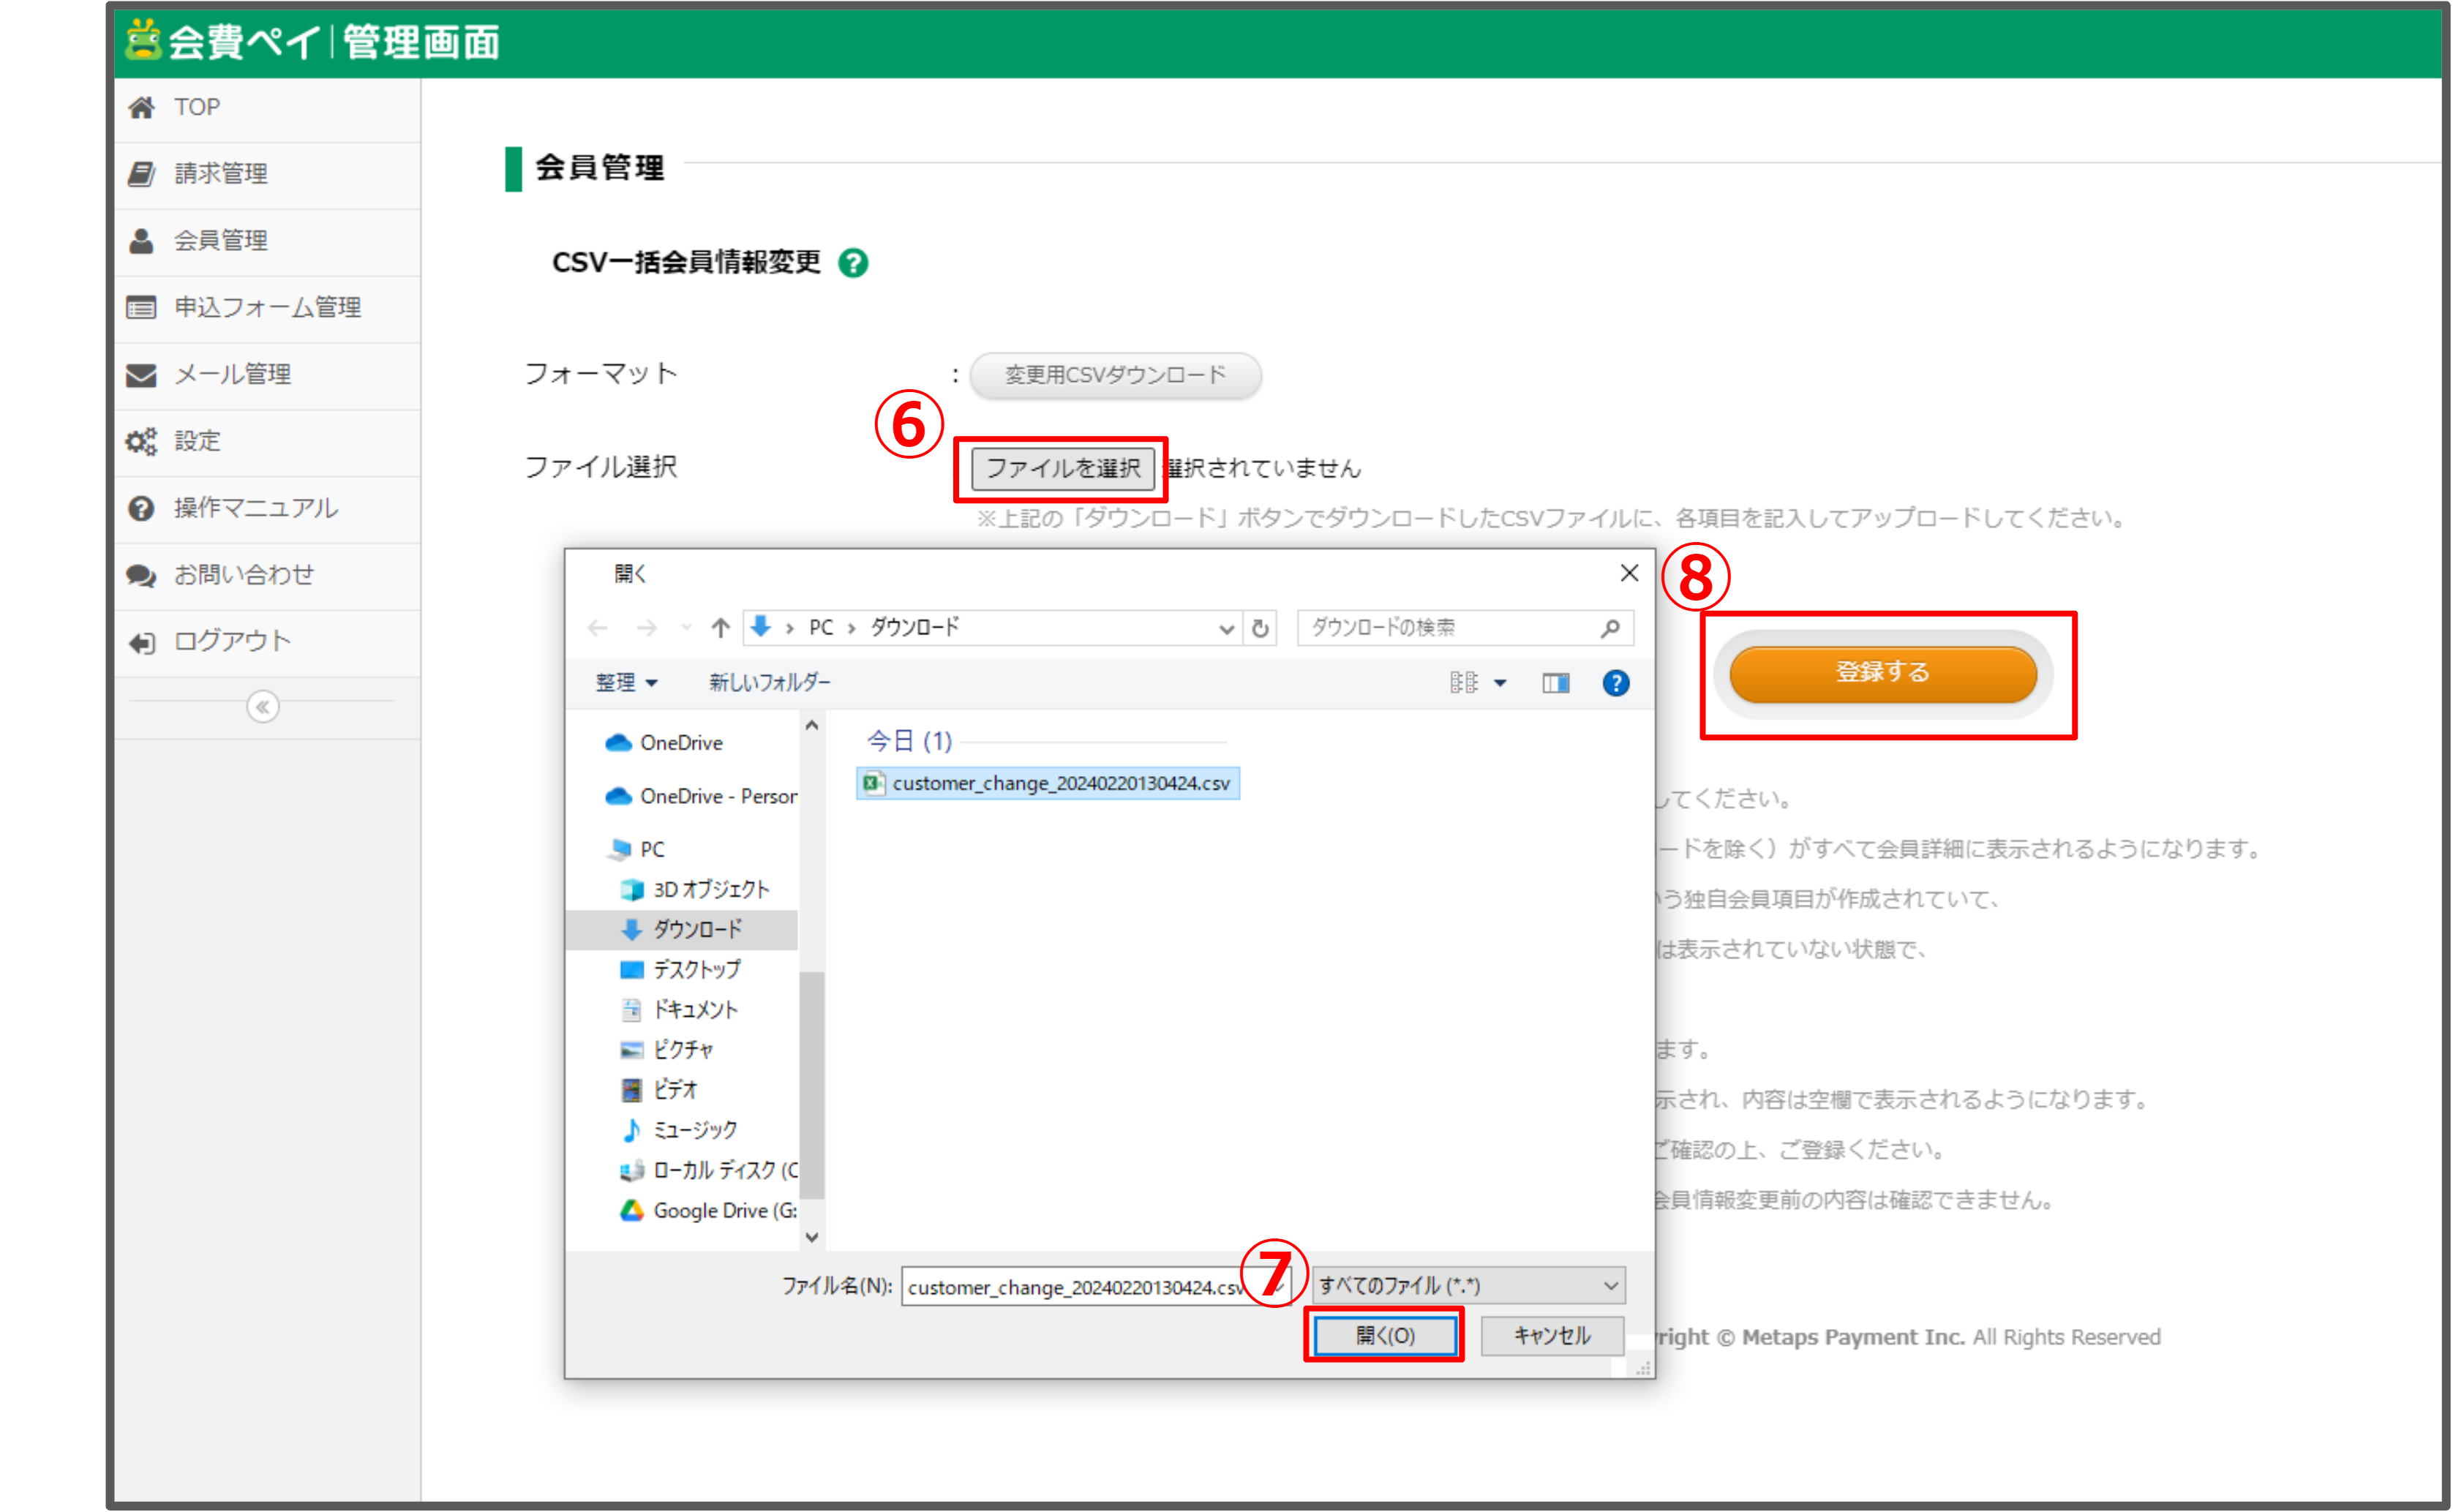
Task: Click the 新しいフォルダー toolbar item
Action: (x=769, y=683)
